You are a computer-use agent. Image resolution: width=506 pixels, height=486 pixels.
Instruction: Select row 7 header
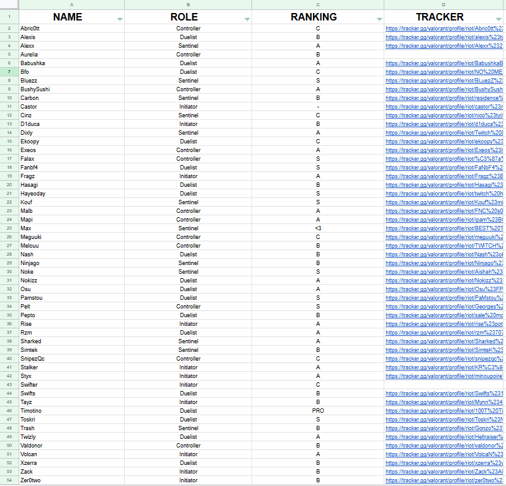pyautogui.click(x=9, y=72)
